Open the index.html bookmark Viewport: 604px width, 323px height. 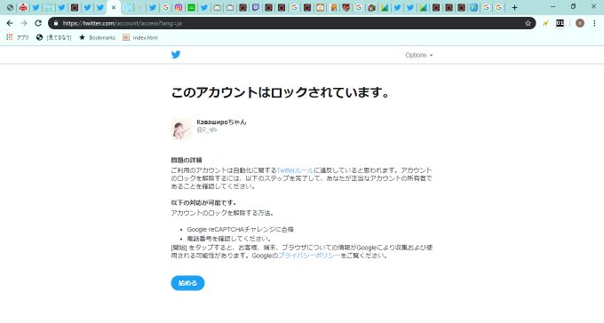tap(140, 37)
